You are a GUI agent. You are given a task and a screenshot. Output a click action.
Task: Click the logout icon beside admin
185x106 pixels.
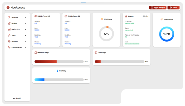[x=171, y=8]
